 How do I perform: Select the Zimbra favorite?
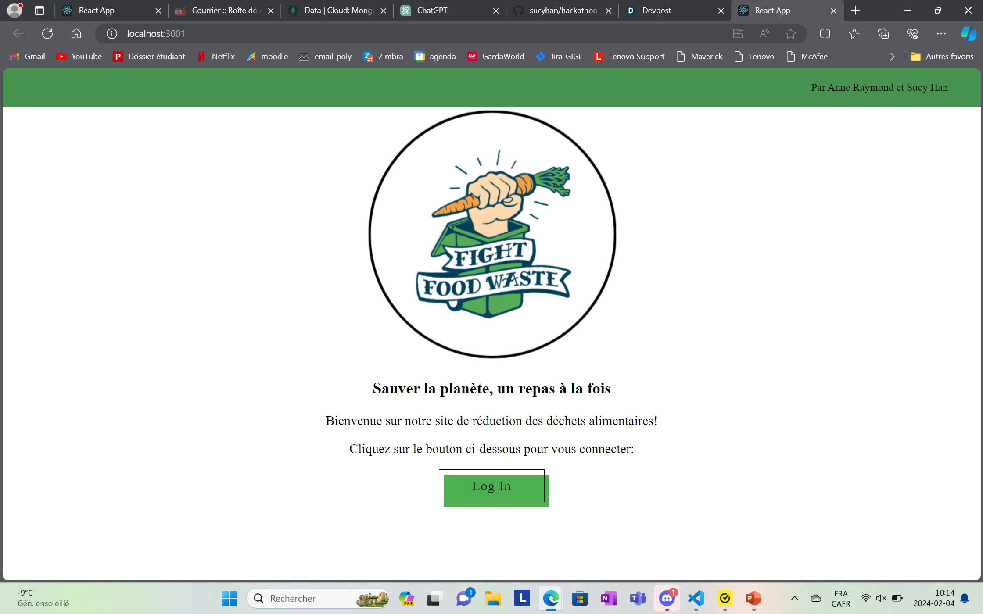pos(383,56)
